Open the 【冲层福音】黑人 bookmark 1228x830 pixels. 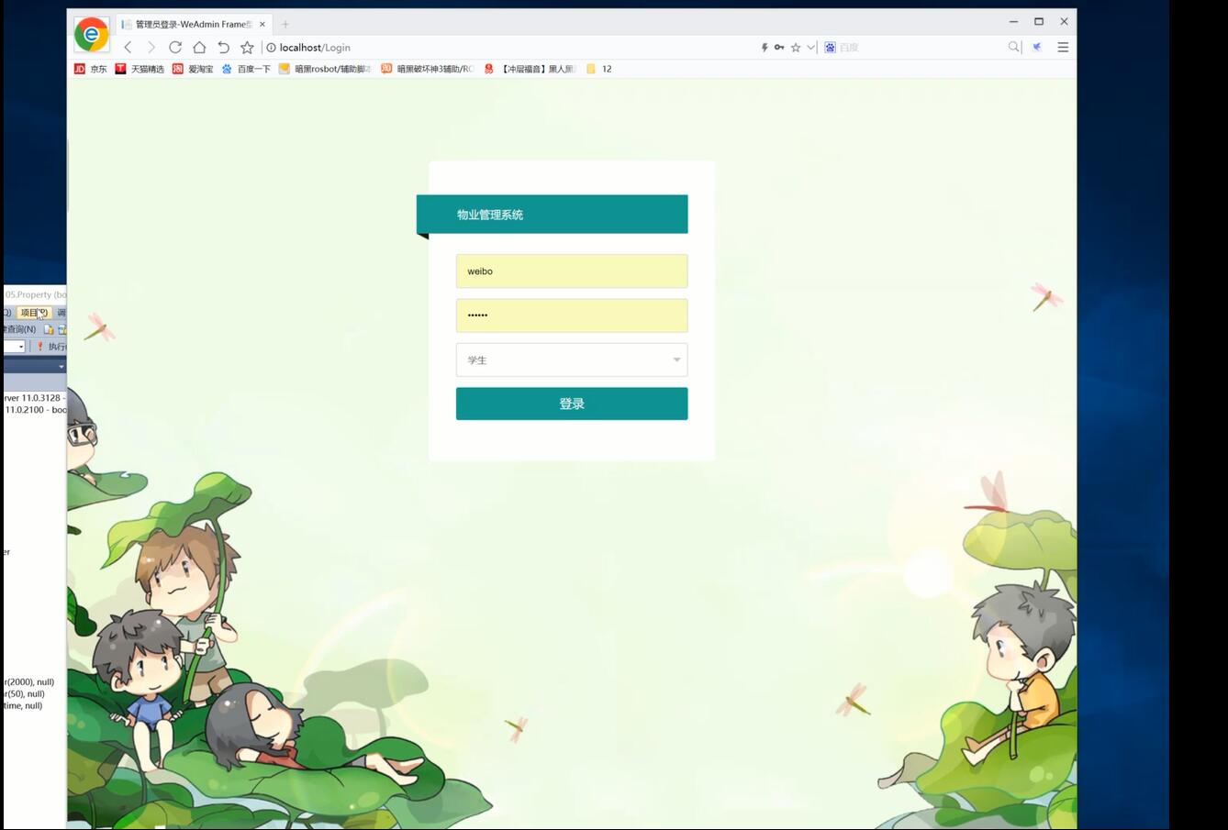[530, 69]
